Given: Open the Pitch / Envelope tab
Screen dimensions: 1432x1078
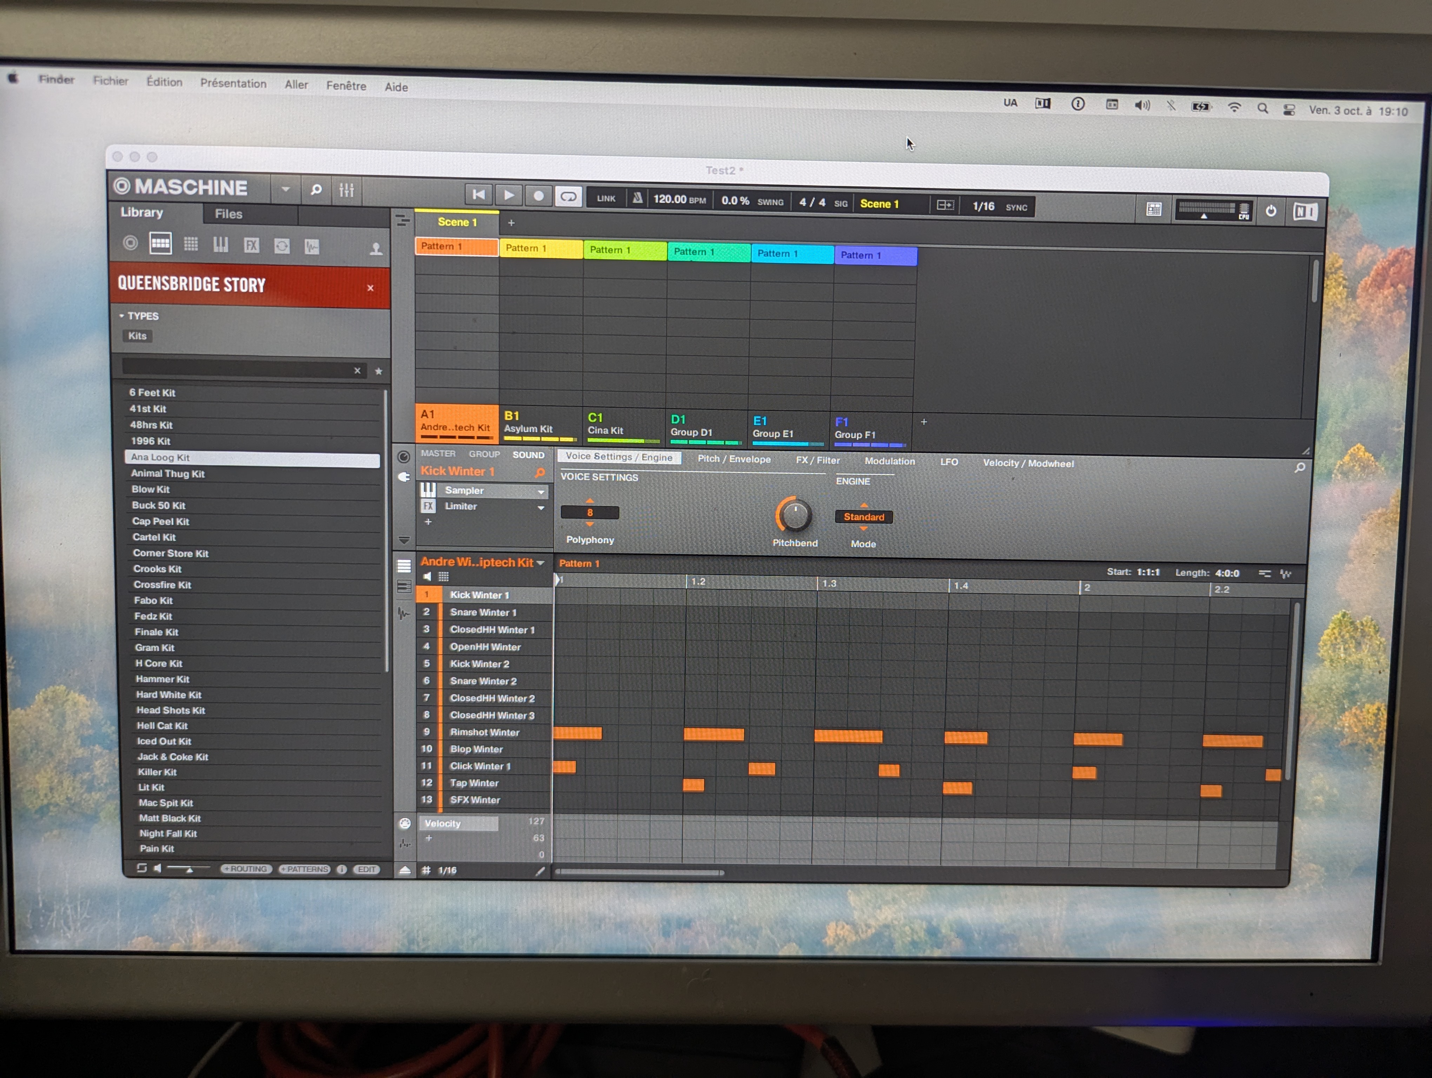Looking at the screenshot, I should [x=734, y=459].
